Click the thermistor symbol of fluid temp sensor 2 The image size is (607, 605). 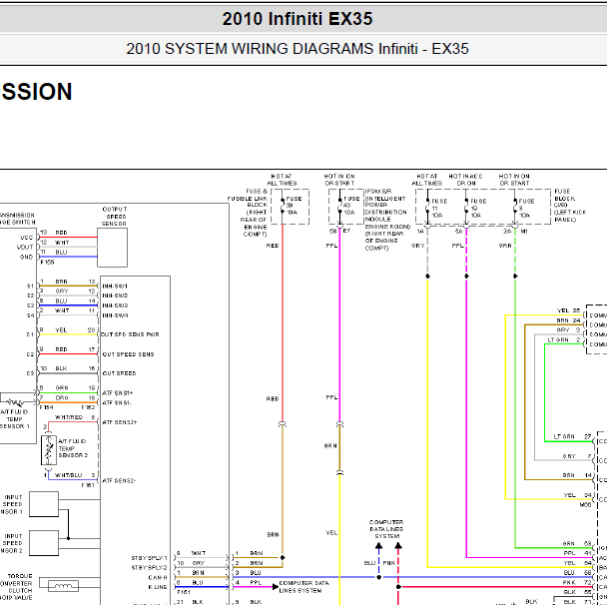pyautogui.click(x=49, y=450)
